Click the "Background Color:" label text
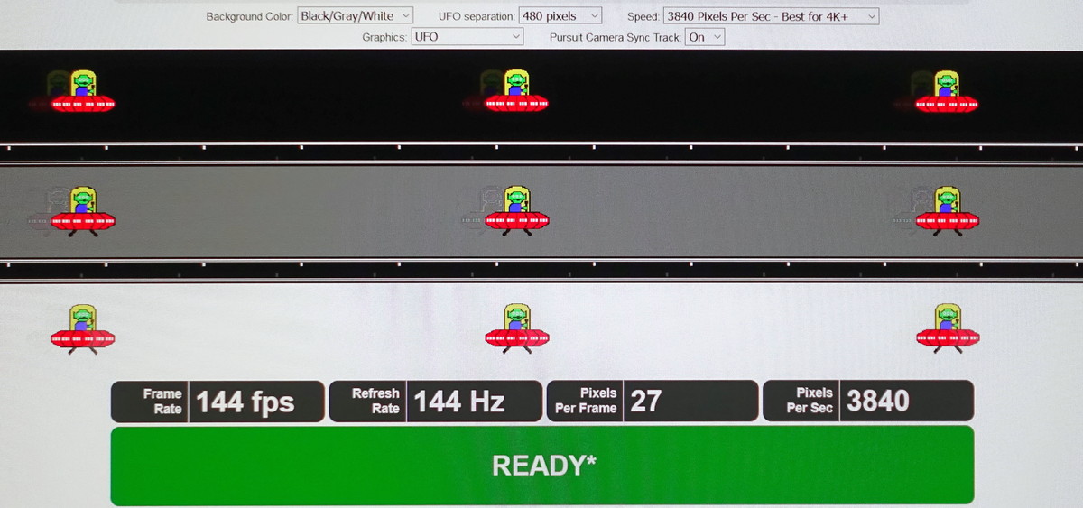Screen dimensions: 1083x508 tap(249, 17)
